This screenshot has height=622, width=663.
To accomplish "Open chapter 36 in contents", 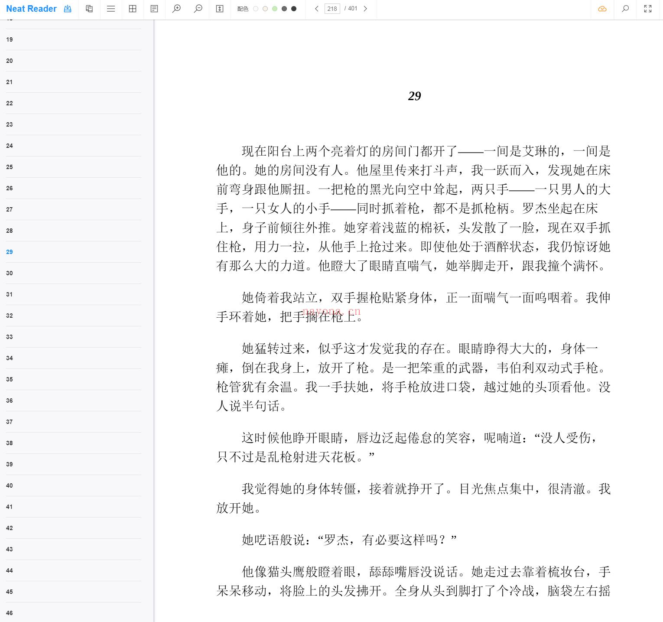I will 74,401.
